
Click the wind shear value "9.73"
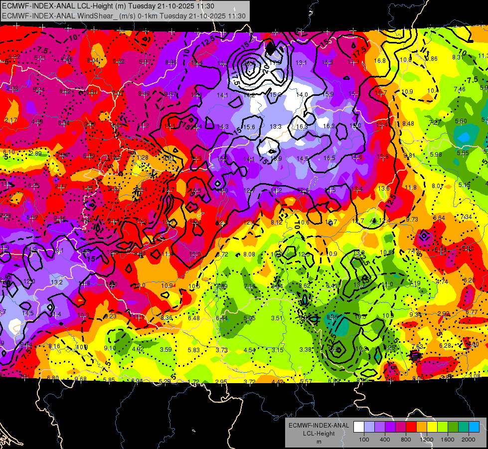pyautogui.click(x=412, y=220)
